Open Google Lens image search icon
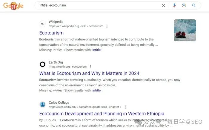Image resolution: width=209 pixels, height=130 pixels. (x=184, y=5)
